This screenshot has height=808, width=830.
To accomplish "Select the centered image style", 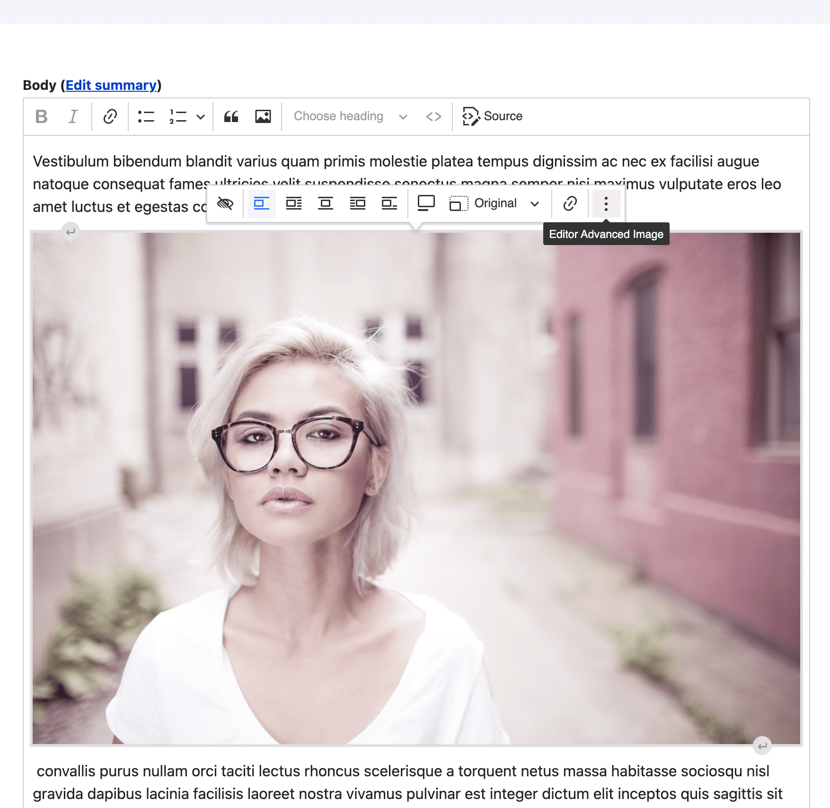I will pyautogui.click(x=326, y=203).
